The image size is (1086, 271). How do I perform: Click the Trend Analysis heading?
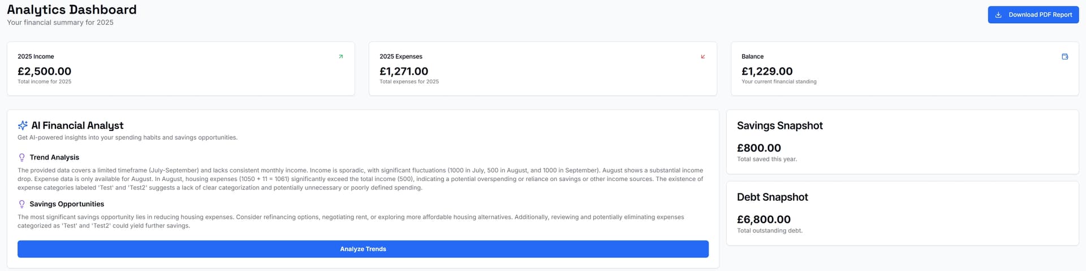[54, 157]
